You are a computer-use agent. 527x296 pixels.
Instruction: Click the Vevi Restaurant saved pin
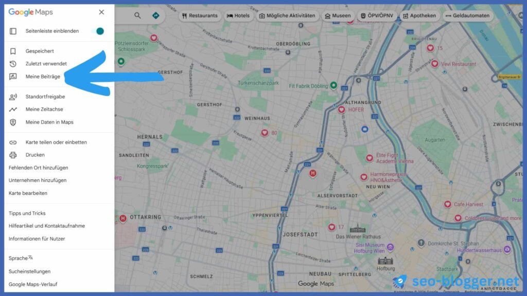(x=434, y=63)
